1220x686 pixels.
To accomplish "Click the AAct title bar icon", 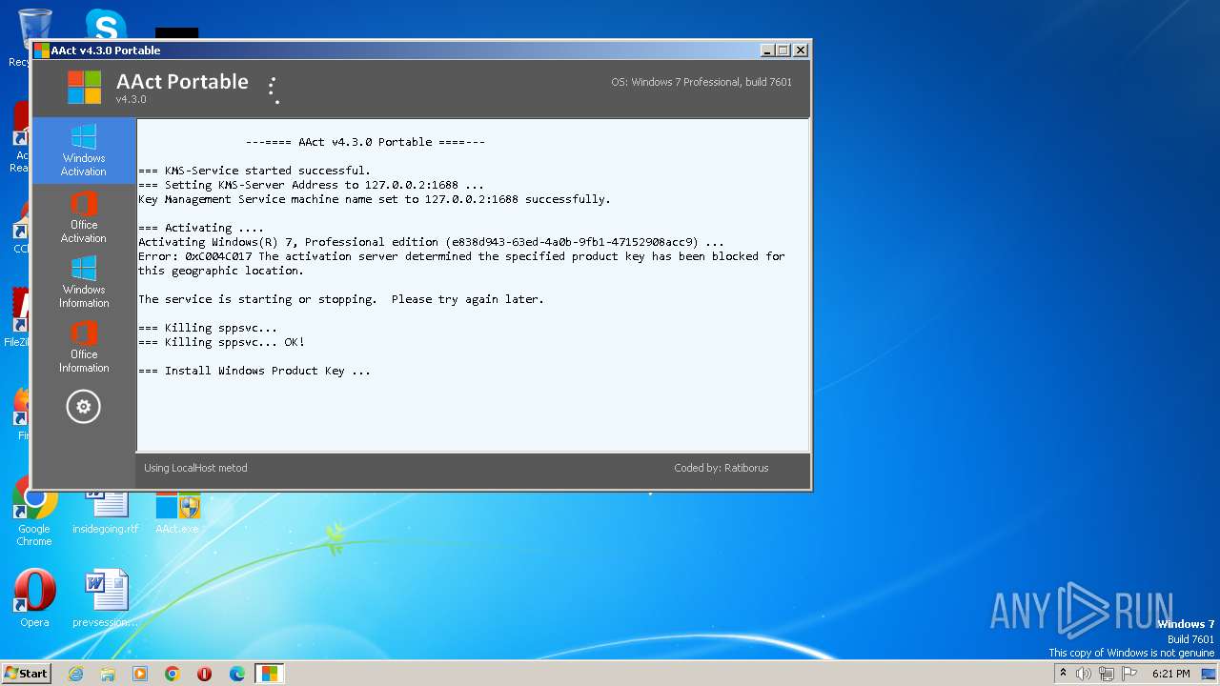I will click(x=42, y=50).
